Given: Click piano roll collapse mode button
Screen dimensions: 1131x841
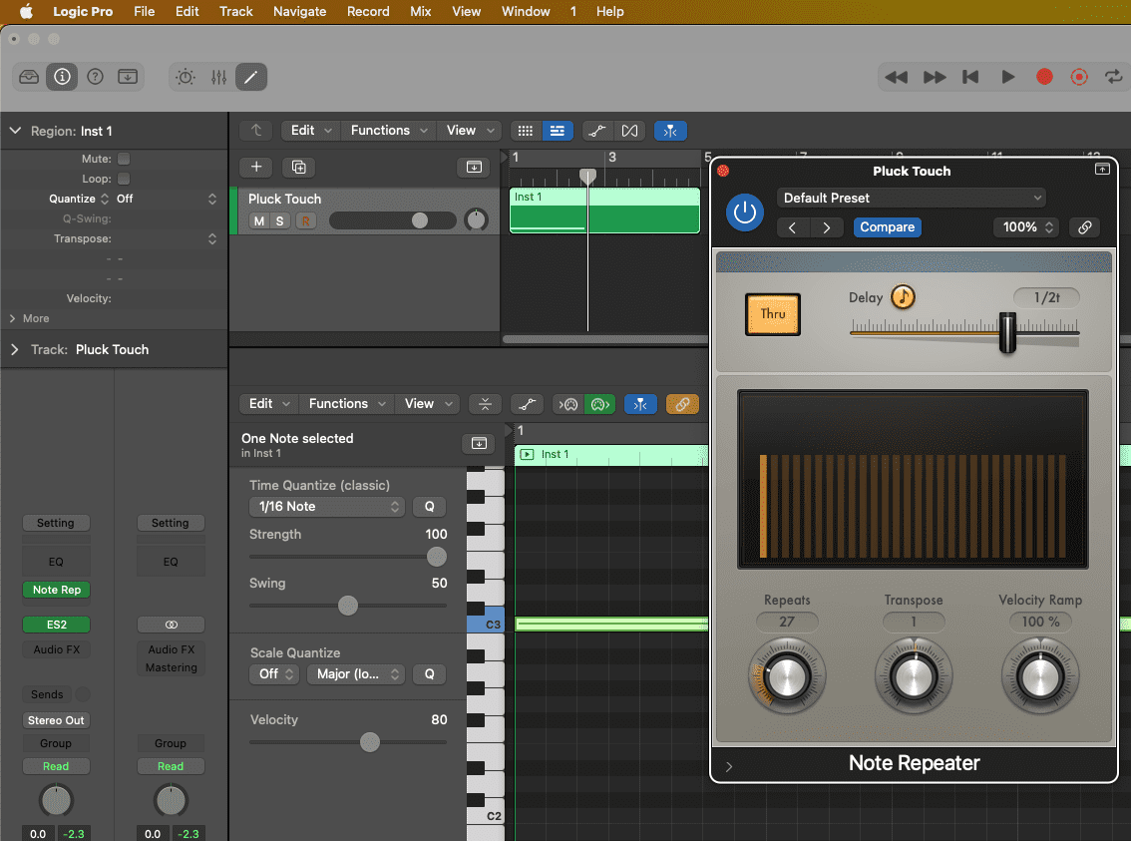Looking at the screenshot, I should (486, 404).
